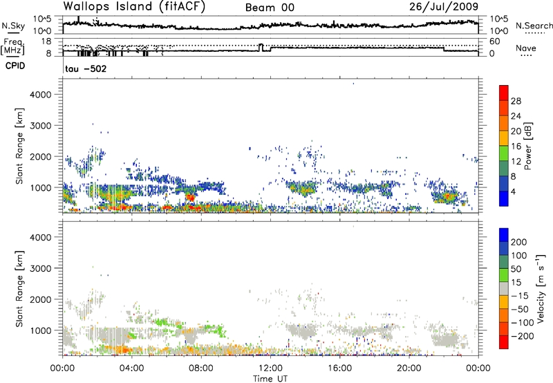Pick the yellow-orange power colorbar segment
This screenshot has height=383, width=553.
coord(504,138)
